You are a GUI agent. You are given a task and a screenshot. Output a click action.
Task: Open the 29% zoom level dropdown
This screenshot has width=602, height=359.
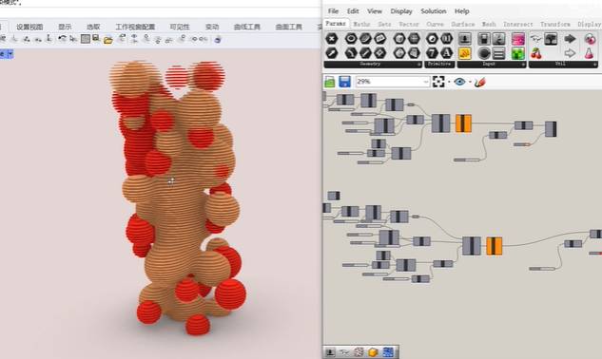pos(393,82)
